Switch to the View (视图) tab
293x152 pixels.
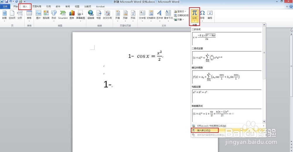tap(77, 6)
